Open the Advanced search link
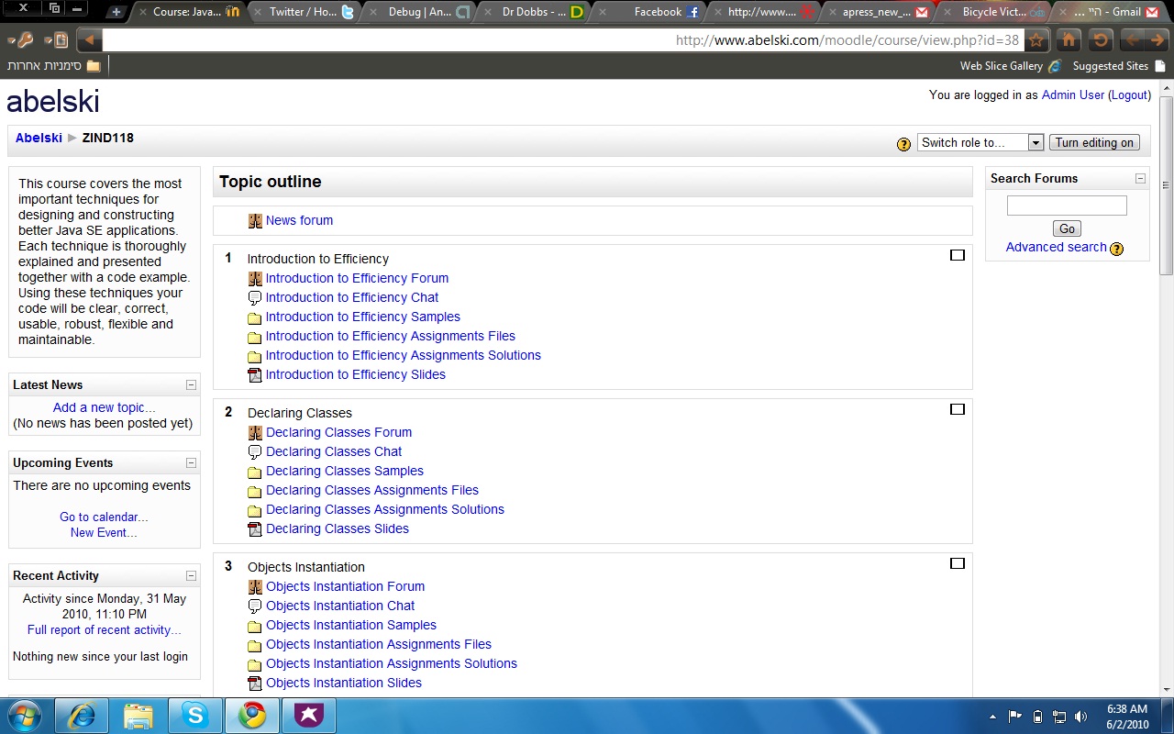This screenshot has width=1174, height=734. (x=1056, y=247)
